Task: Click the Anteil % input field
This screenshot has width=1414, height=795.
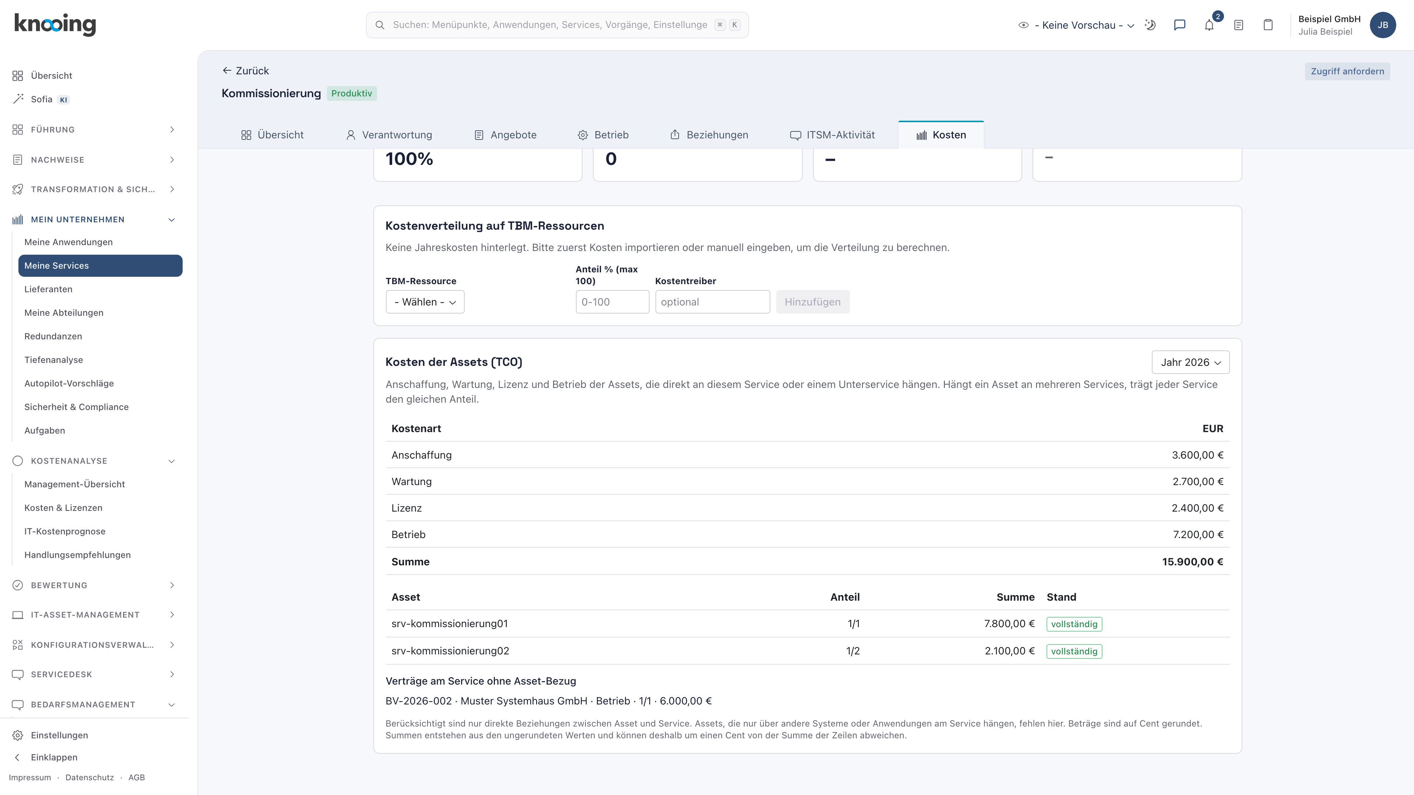Action: (612, 302)
